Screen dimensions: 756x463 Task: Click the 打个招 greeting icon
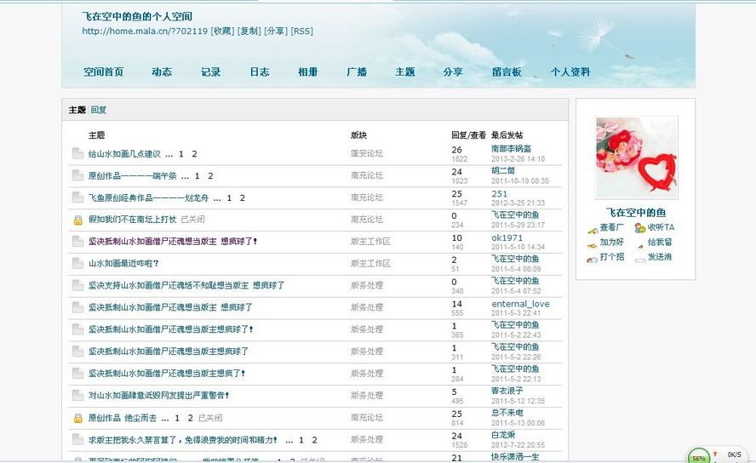click(593, 257)
